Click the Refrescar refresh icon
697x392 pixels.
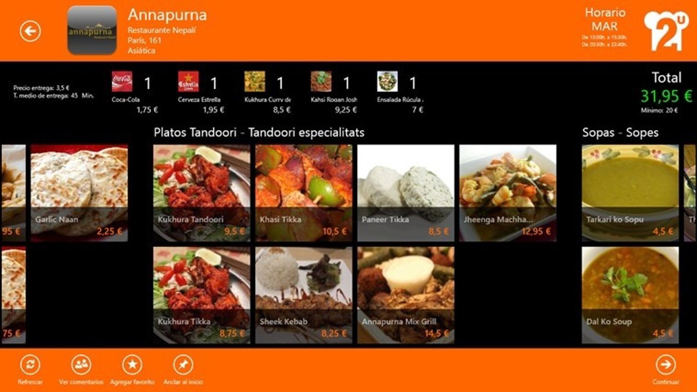(x=30, y=365)
